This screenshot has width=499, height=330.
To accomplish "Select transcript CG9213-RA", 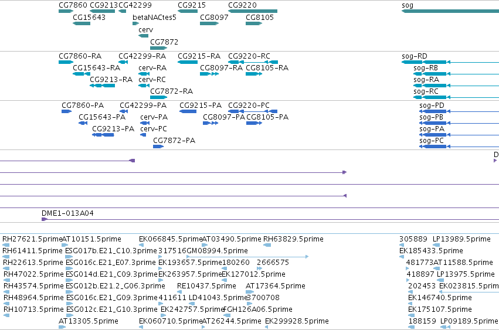I will point(103,86).
